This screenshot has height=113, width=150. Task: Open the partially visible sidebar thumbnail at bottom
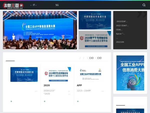pyautogui.click(x=130, y=111)
